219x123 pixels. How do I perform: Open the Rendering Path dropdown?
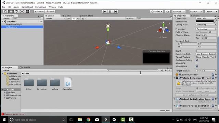[206, 54]
